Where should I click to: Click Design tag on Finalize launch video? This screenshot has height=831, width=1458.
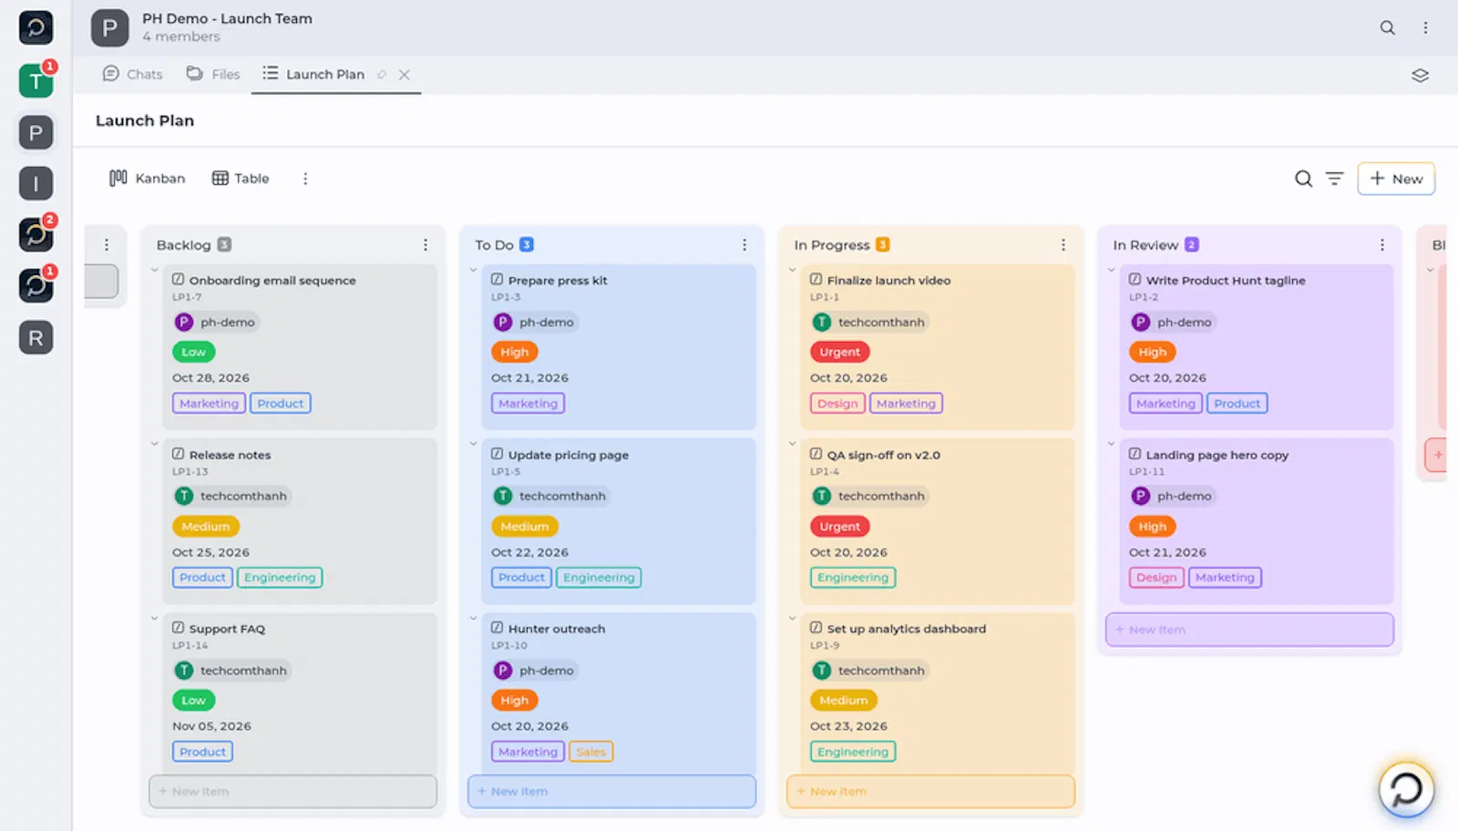[x=837, y=404]
